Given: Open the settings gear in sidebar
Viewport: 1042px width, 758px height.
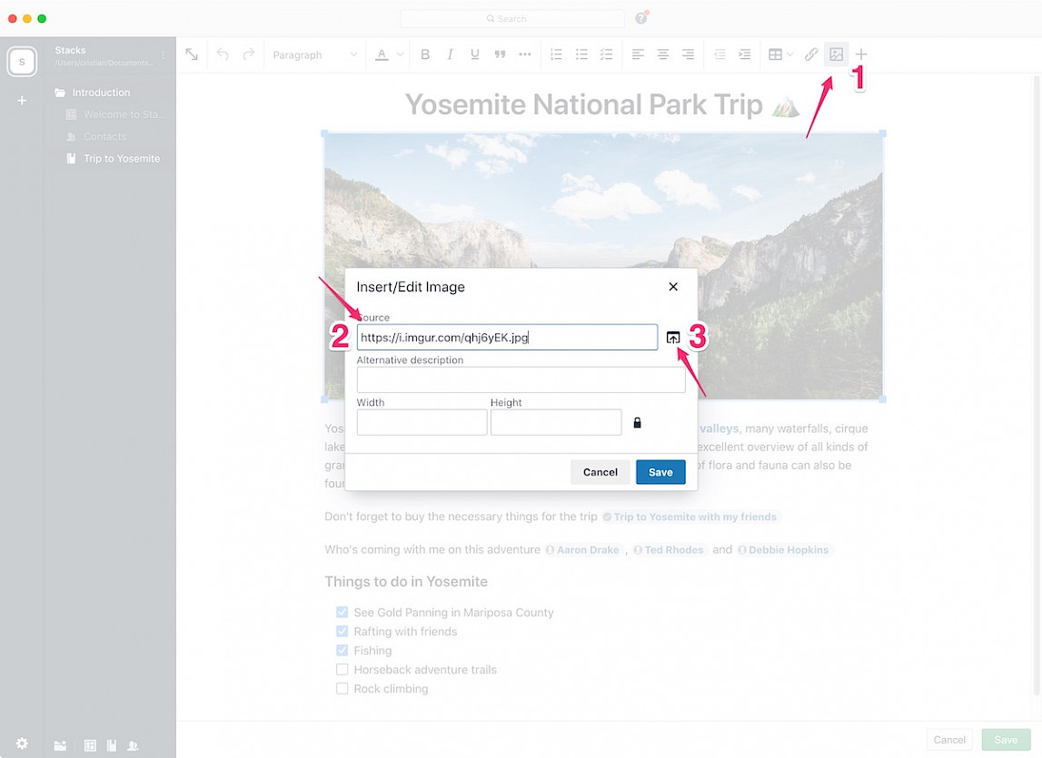Looking at the screenshot, I should coord(22,743).
